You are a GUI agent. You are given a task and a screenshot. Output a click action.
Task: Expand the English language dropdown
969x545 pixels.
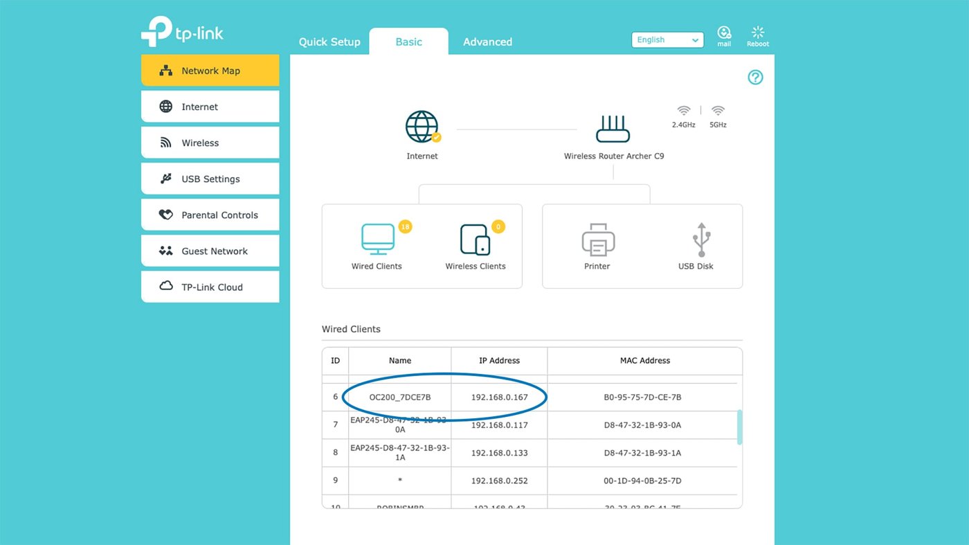tap(667, 40)
